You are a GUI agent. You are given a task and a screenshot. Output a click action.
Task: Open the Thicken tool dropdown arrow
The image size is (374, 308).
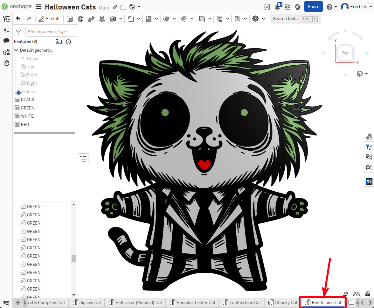(x=121, y=19)
